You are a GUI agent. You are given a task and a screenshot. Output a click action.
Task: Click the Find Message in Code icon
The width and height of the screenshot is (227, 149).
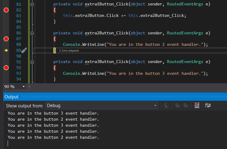tap(166, 106)
